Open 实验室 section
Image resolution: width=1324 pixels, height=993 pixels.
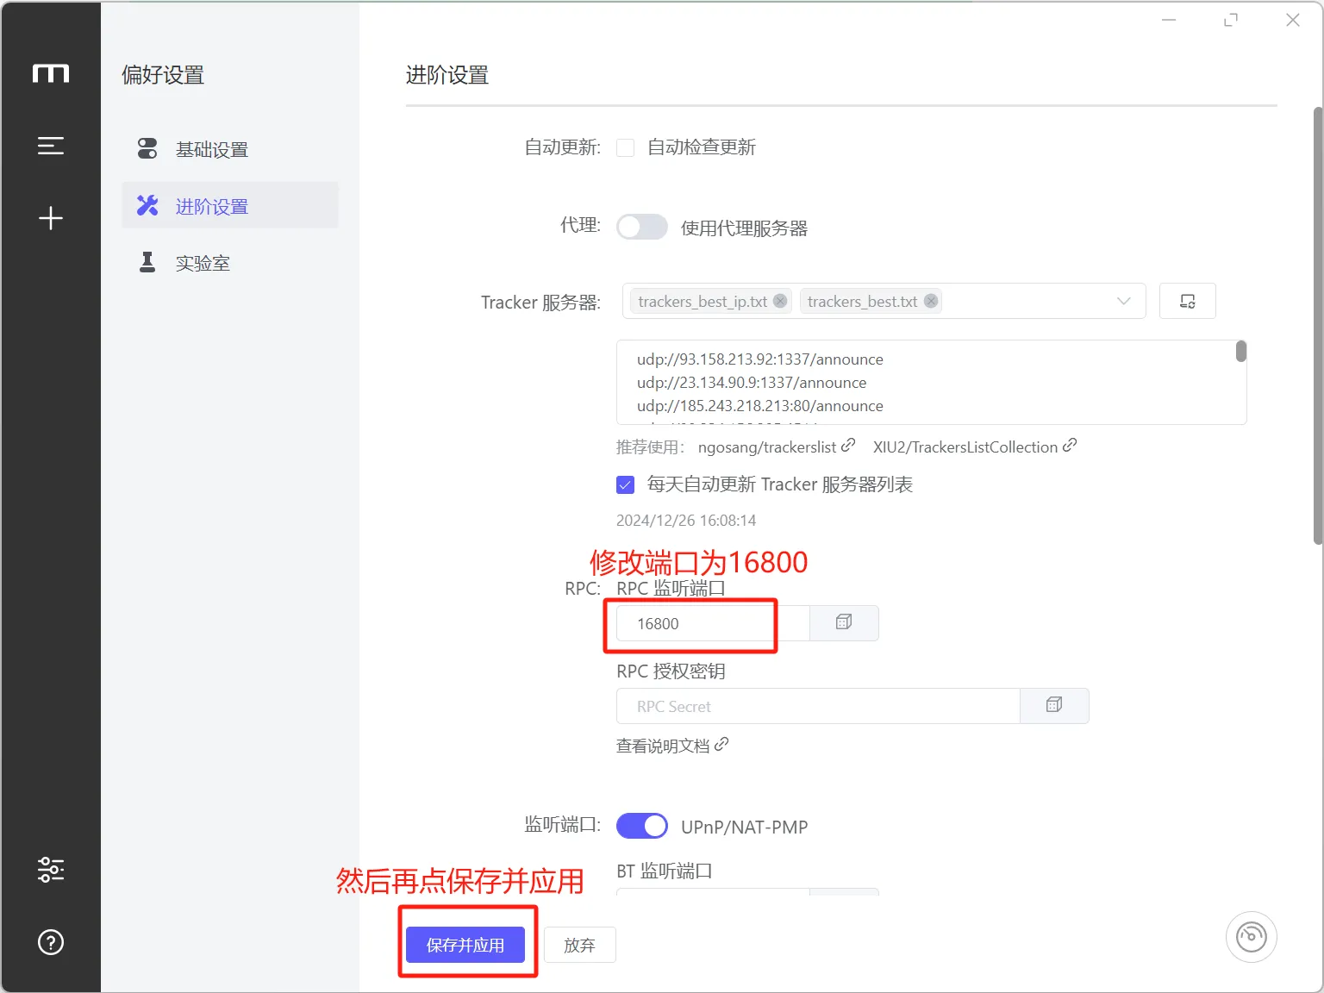tap(230, 263)
